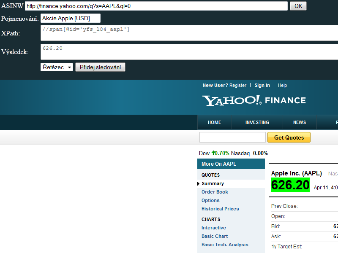The height and width of the screenshot is (253, 338).
Task: Click the Sign In link
Action: tap(262, 86)
